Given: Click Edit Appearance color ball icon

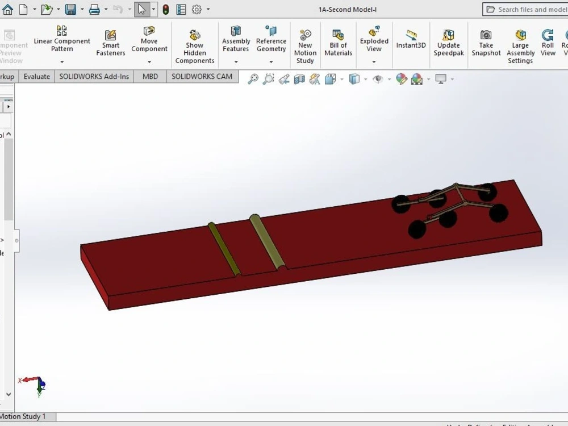Looking at the screenshot, I should coord(402,79).
